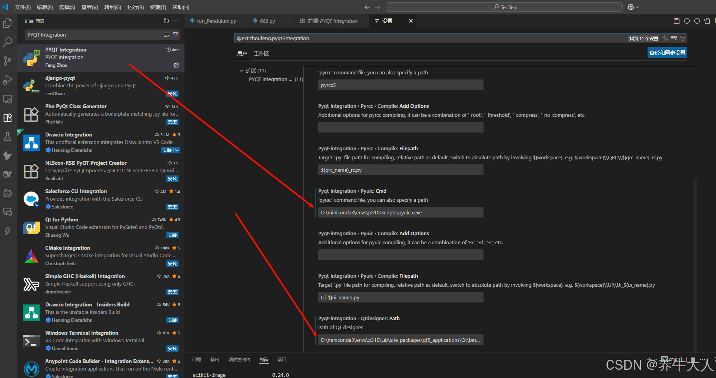Viewport: 716px width, 378px height.
Task: Select the Simple GHC (Haskell) Integration entry
Action: [101, 284]
